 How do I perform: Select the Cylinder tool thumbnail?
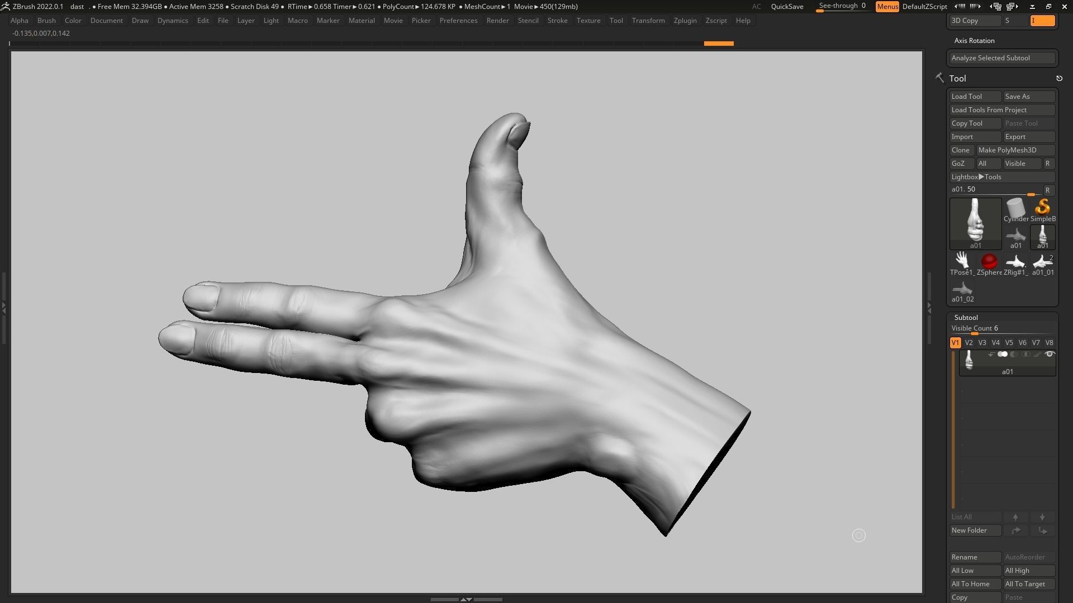(1015, 211)
